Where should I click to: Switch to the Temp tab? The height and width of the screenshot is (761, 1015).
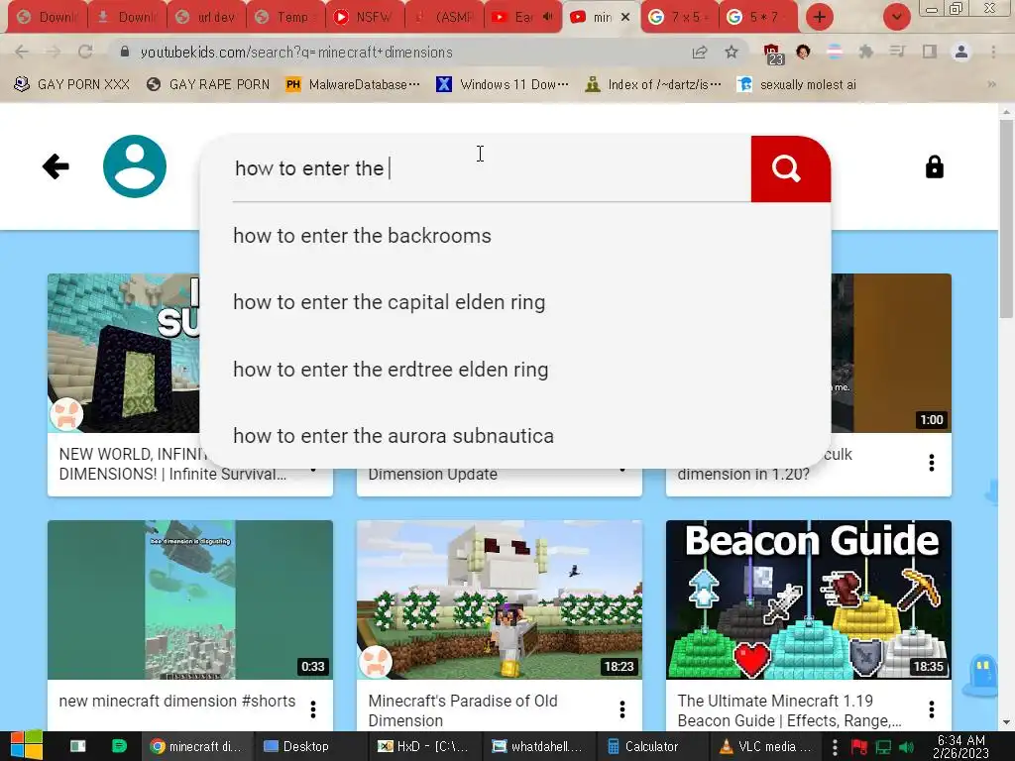tap(286, 18)
